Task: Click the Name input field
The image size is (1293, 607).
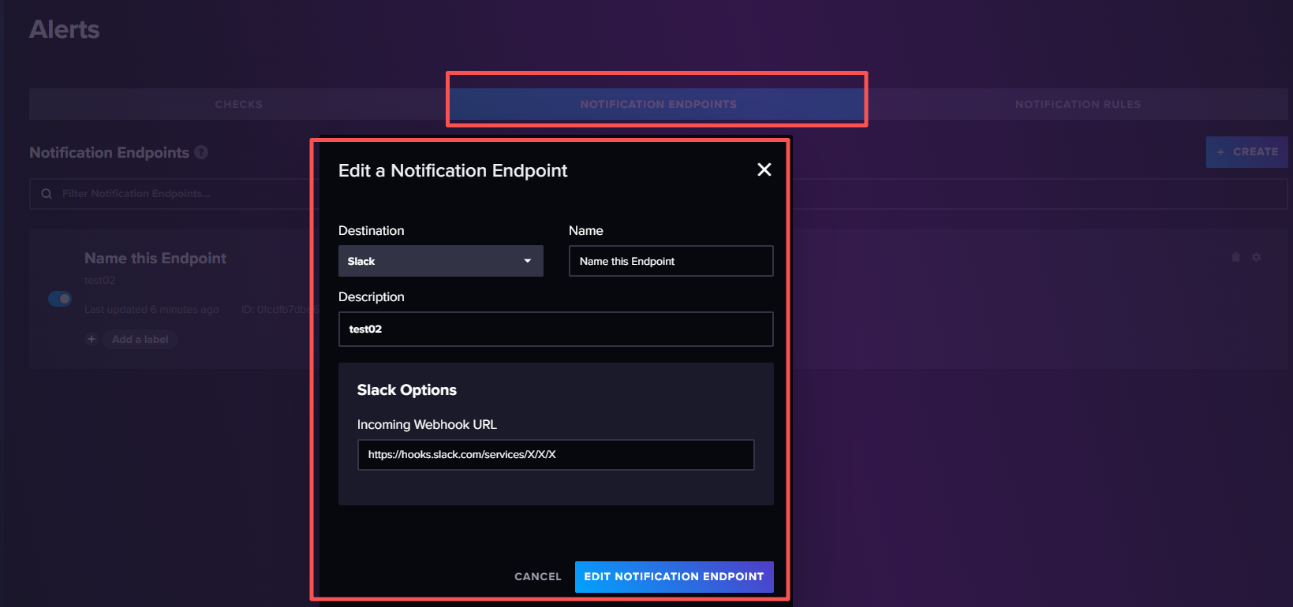Action: (671, 261)
